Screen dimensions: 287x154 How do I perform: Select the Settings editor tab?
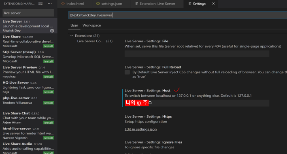(x=199, y=4)
